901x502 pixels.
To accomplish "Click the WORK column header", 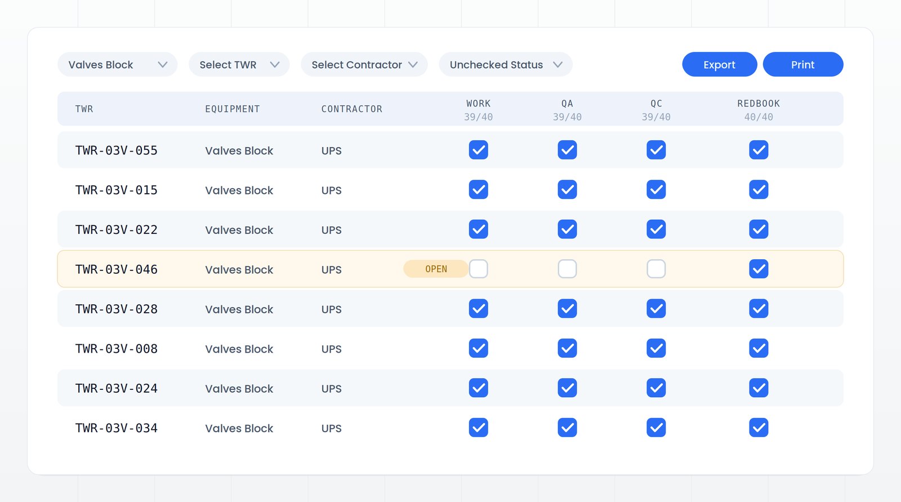I will coord(478,104).
